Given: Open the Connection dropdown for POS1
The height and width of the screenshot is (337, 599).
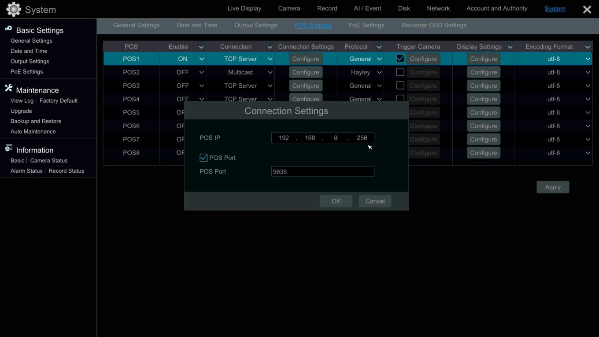Looking at the screenshot, I should [x=270, y=58].
